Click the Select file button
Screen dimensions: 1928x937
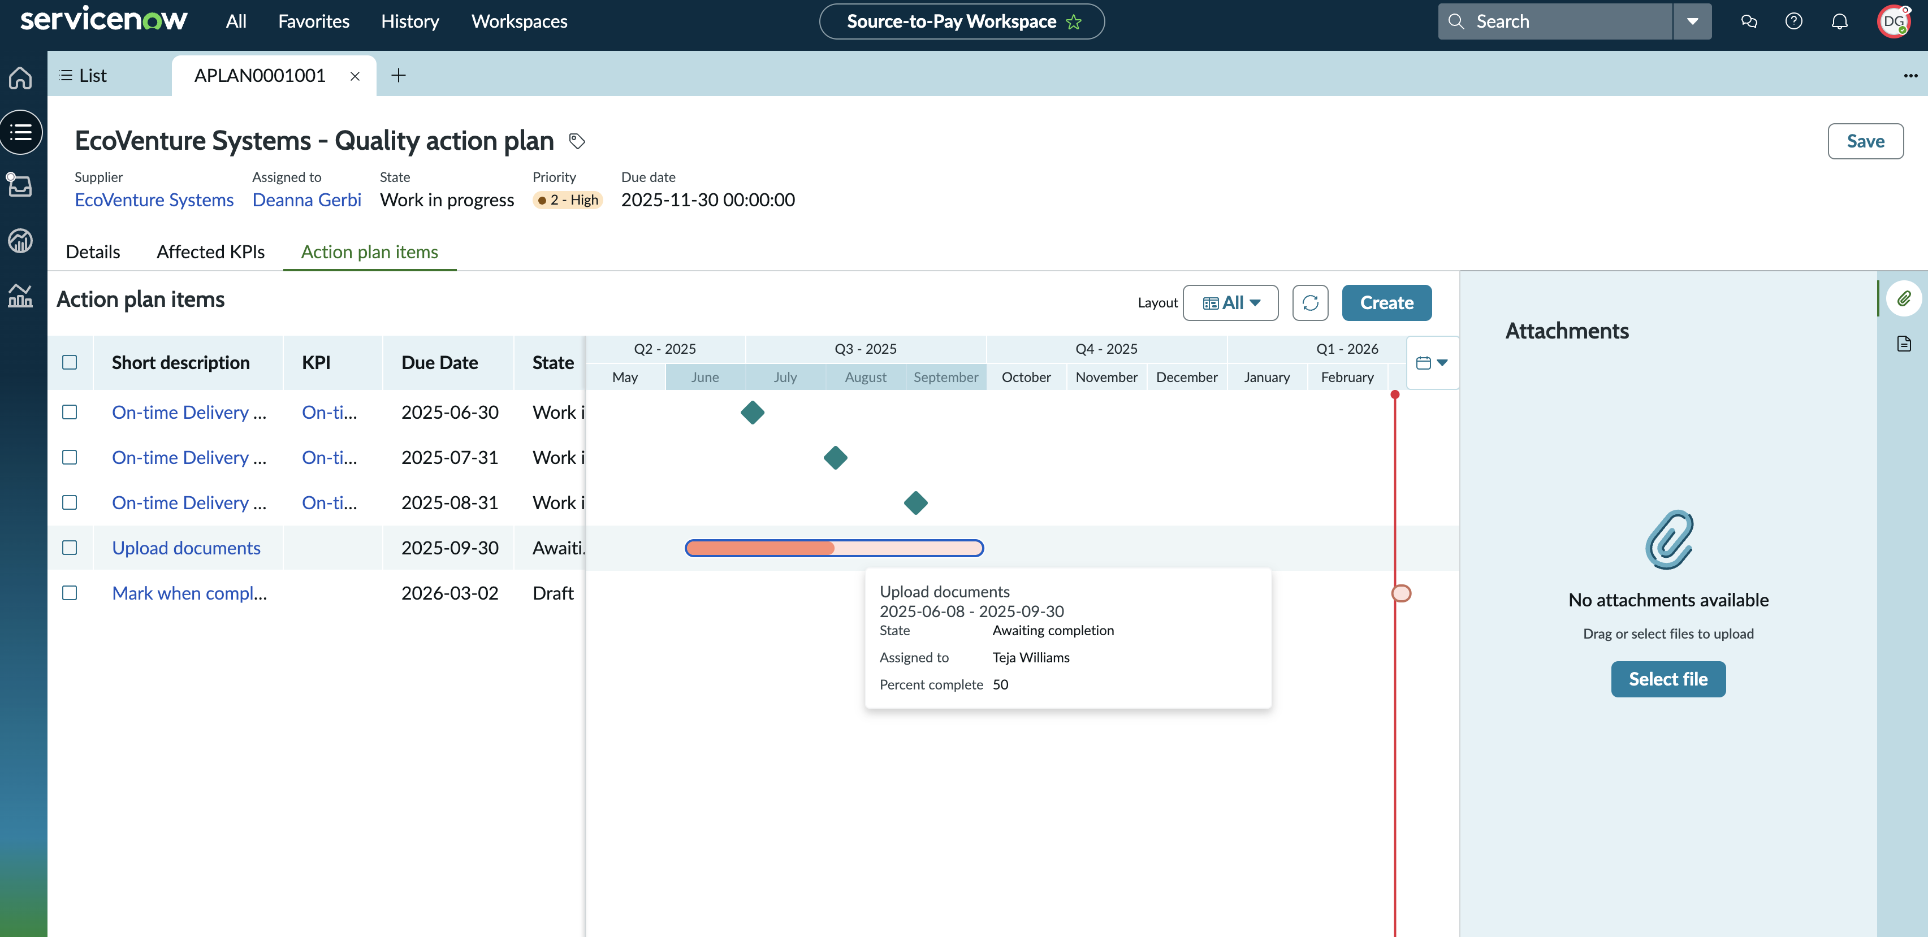point(1668,679)
